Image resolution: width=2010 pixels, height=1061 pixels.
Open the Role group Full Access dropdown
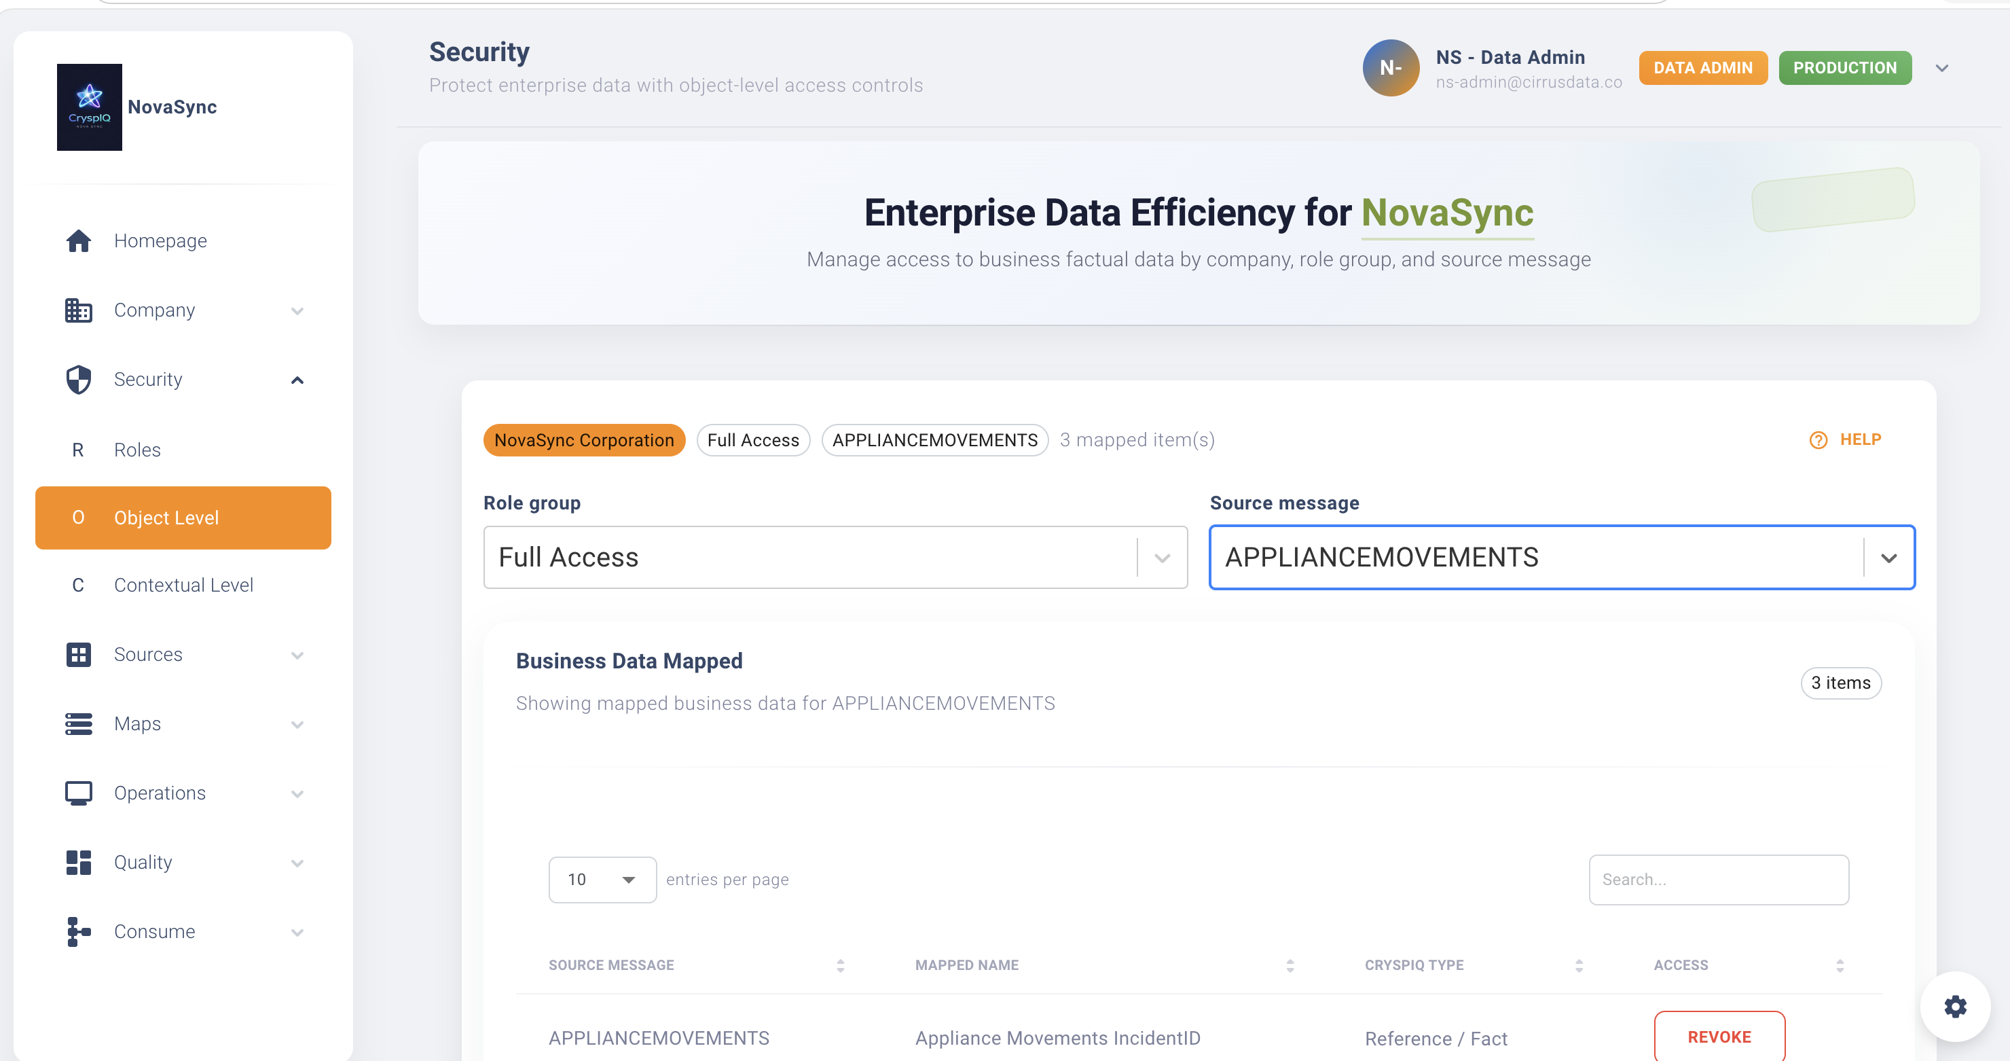coord(835,558)
